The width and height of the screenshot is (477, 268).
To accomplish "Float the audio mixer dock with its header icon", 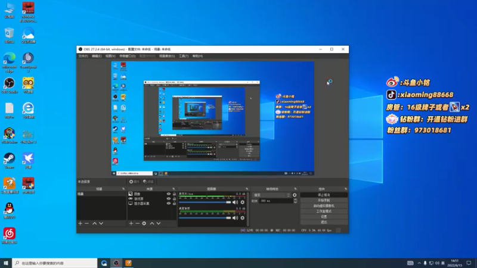I will coord(247,189).
